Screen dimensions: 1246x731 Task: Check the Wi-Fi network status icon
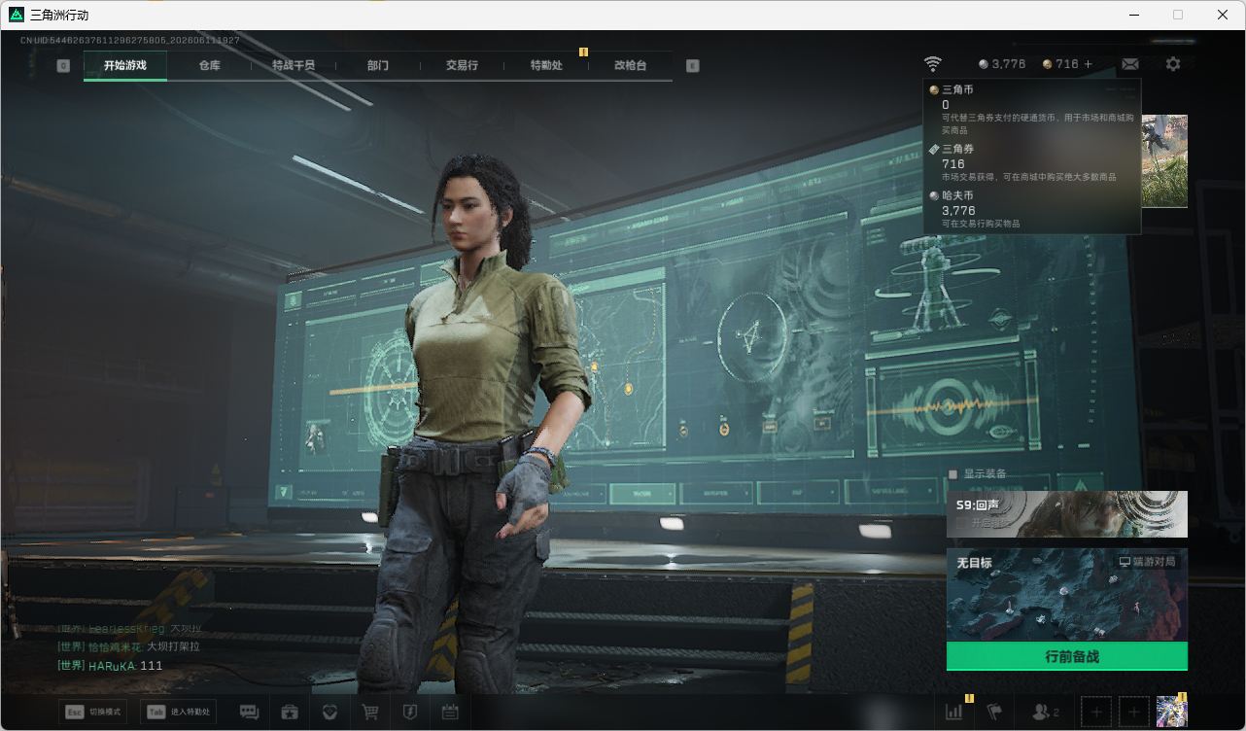(x=932, y=64)
